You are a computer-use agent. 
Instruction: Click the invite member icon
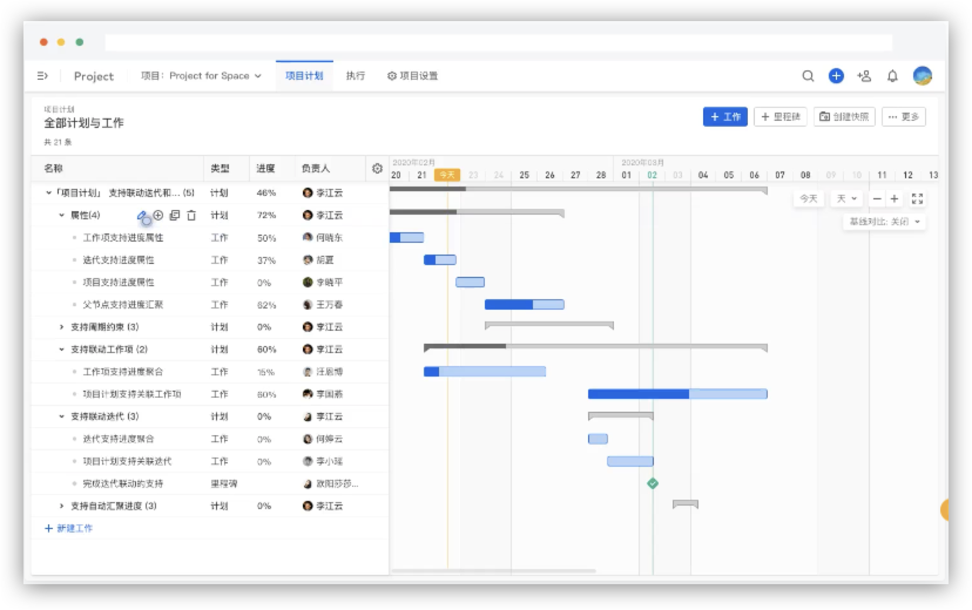(864, 76)
